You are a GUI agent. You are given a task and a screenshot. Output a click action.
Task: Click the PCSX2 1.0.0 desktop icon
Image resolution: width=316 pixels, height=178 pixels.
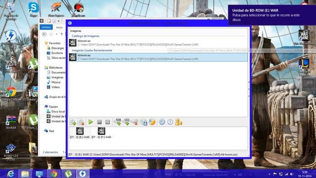coord(11,152)
